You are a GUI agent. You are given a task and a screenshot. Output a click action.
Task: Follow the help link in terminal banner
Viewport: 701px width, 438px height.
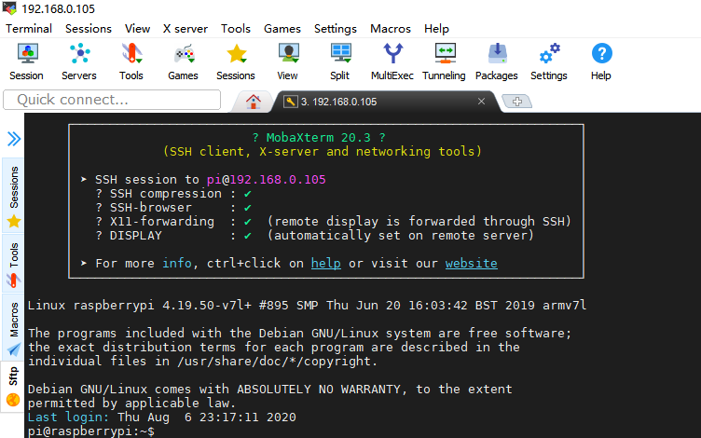326,263
